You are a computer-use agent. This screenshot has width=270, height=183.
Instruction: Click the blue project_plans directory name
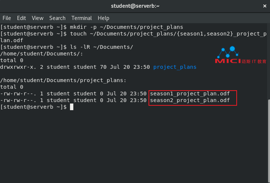[175, 67]
